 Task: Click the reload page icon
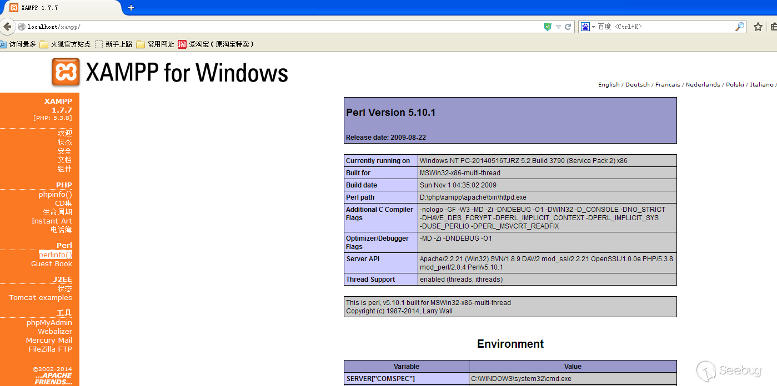tap(568, 27)
